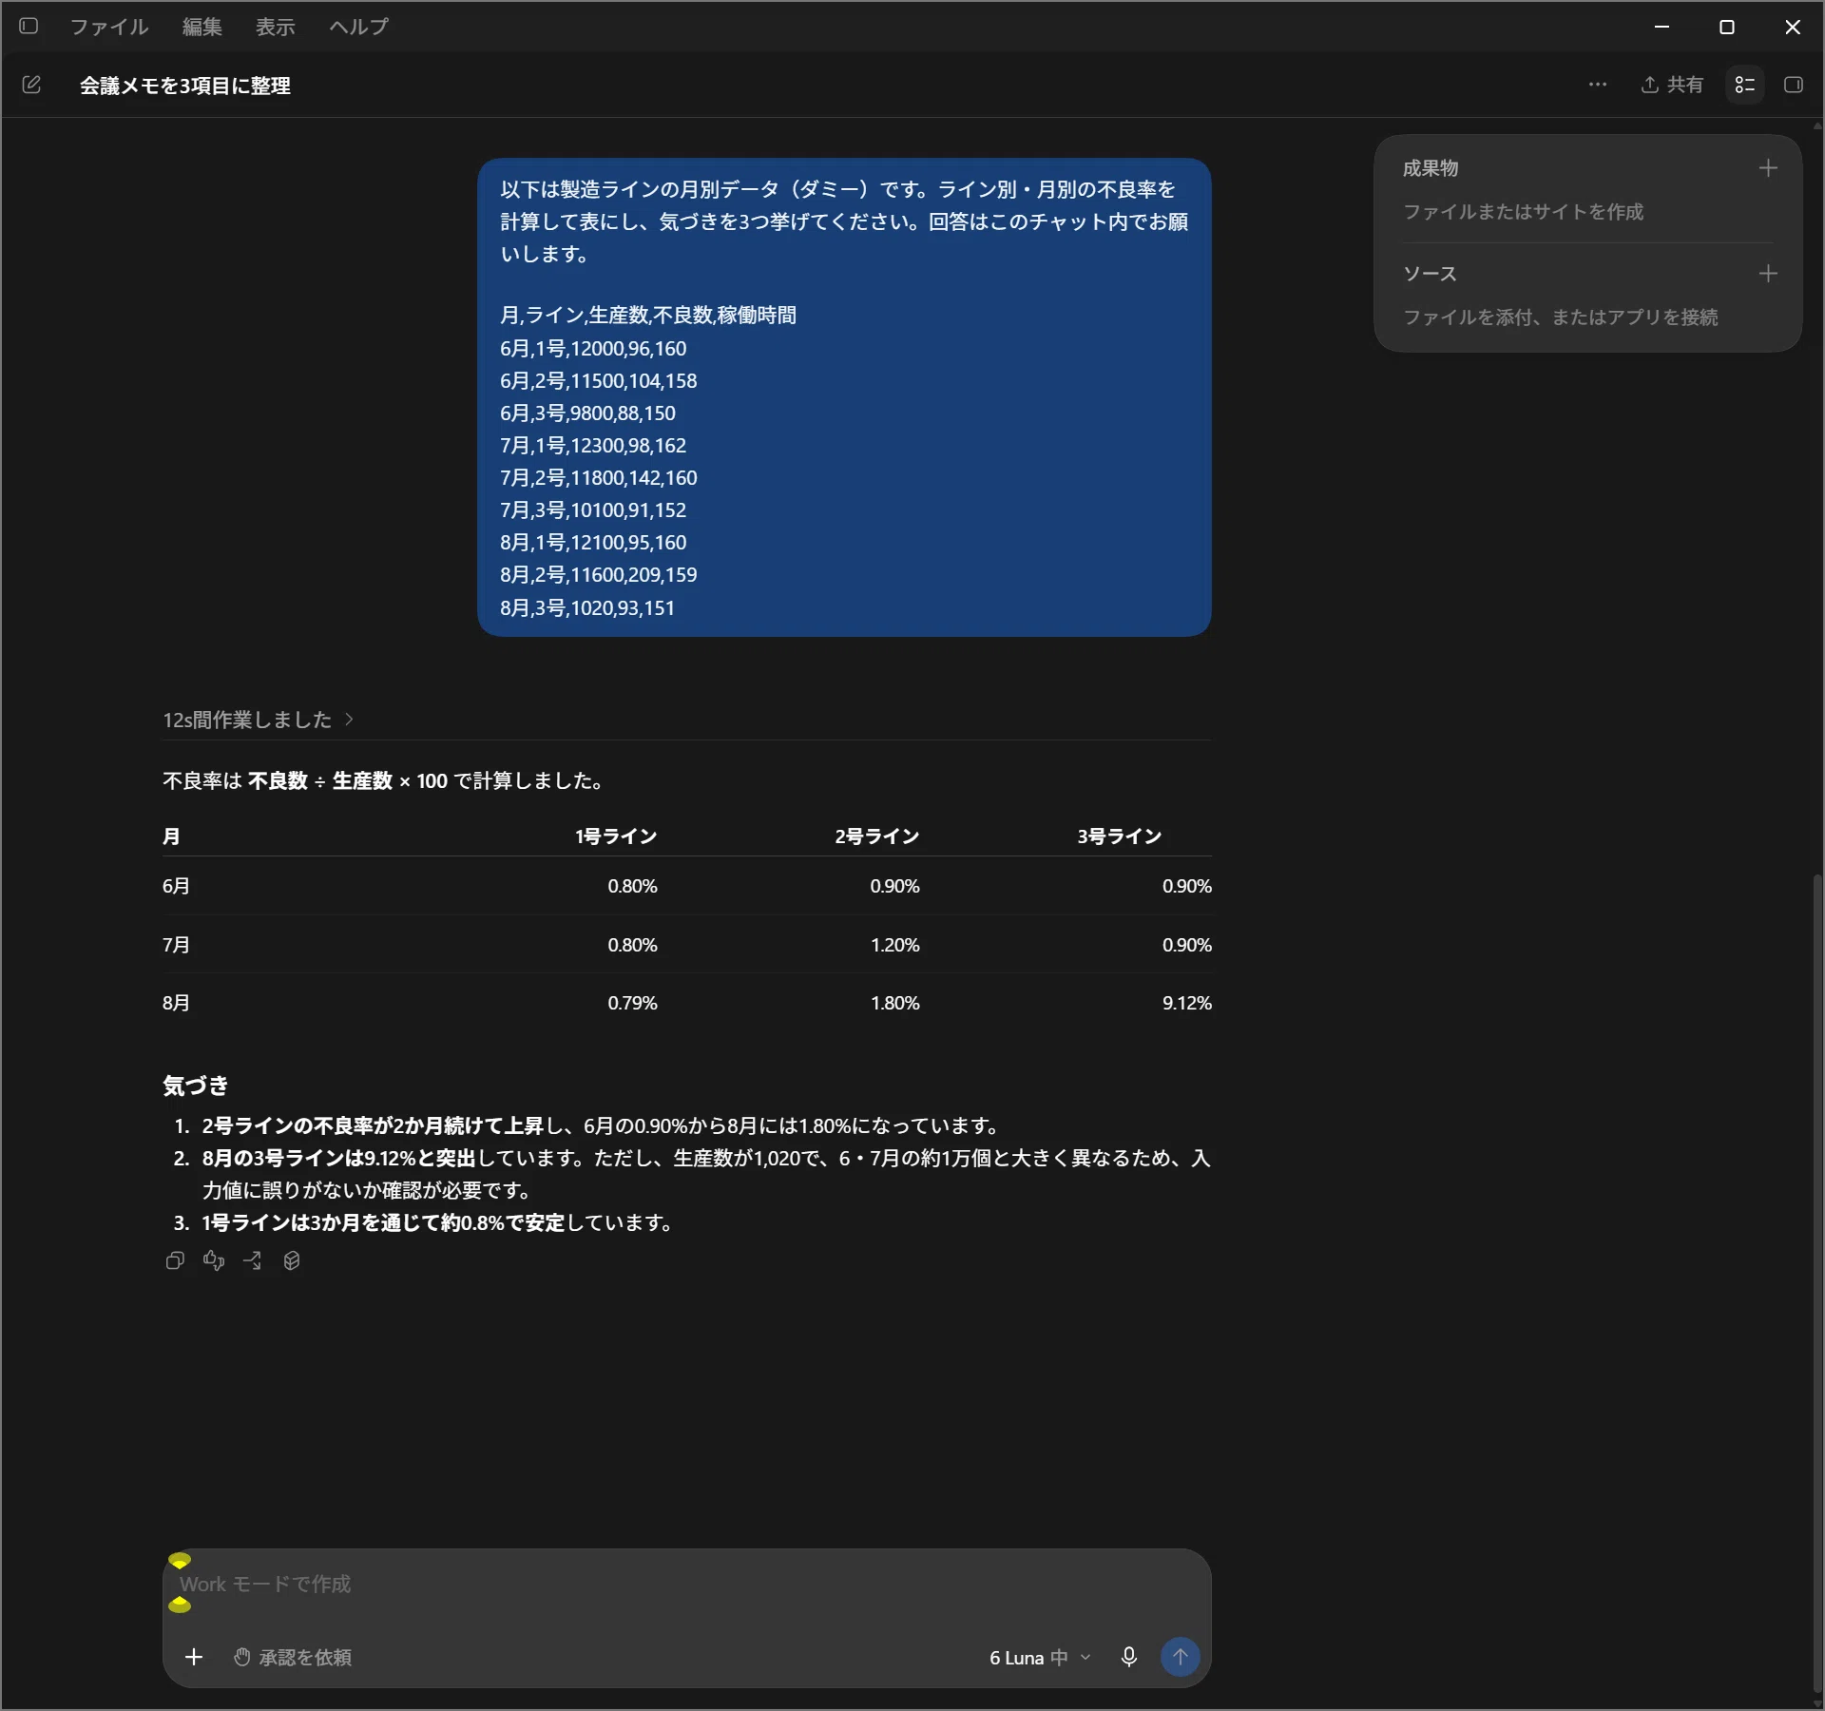
Task: Click the 1号ライン column header
Action: click(615, 836)
